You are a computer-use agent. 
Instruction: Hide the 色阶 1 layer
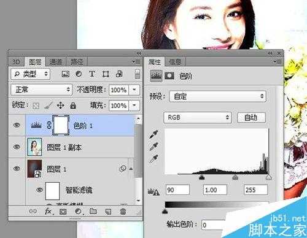point(17,125)
